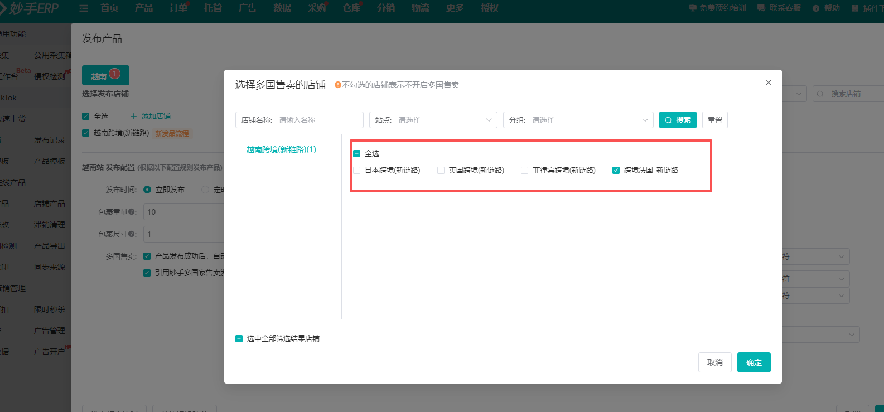Click the teal 搜索 button

(x=678, y=120)
